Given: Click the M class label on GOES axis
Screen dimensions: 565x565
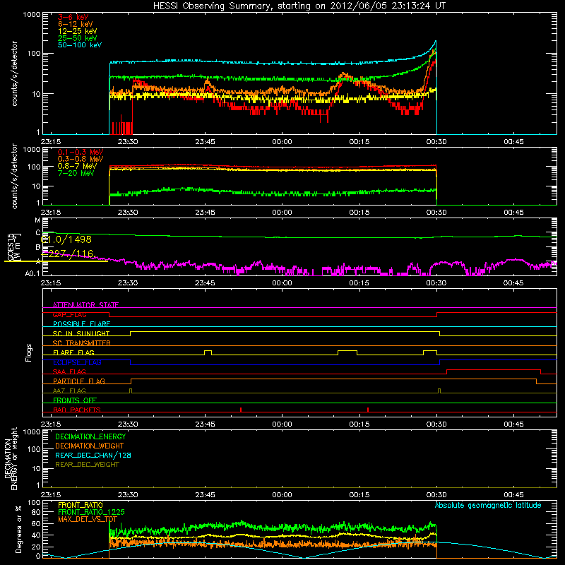Looking at the screenshot, I should pos(37,220).
